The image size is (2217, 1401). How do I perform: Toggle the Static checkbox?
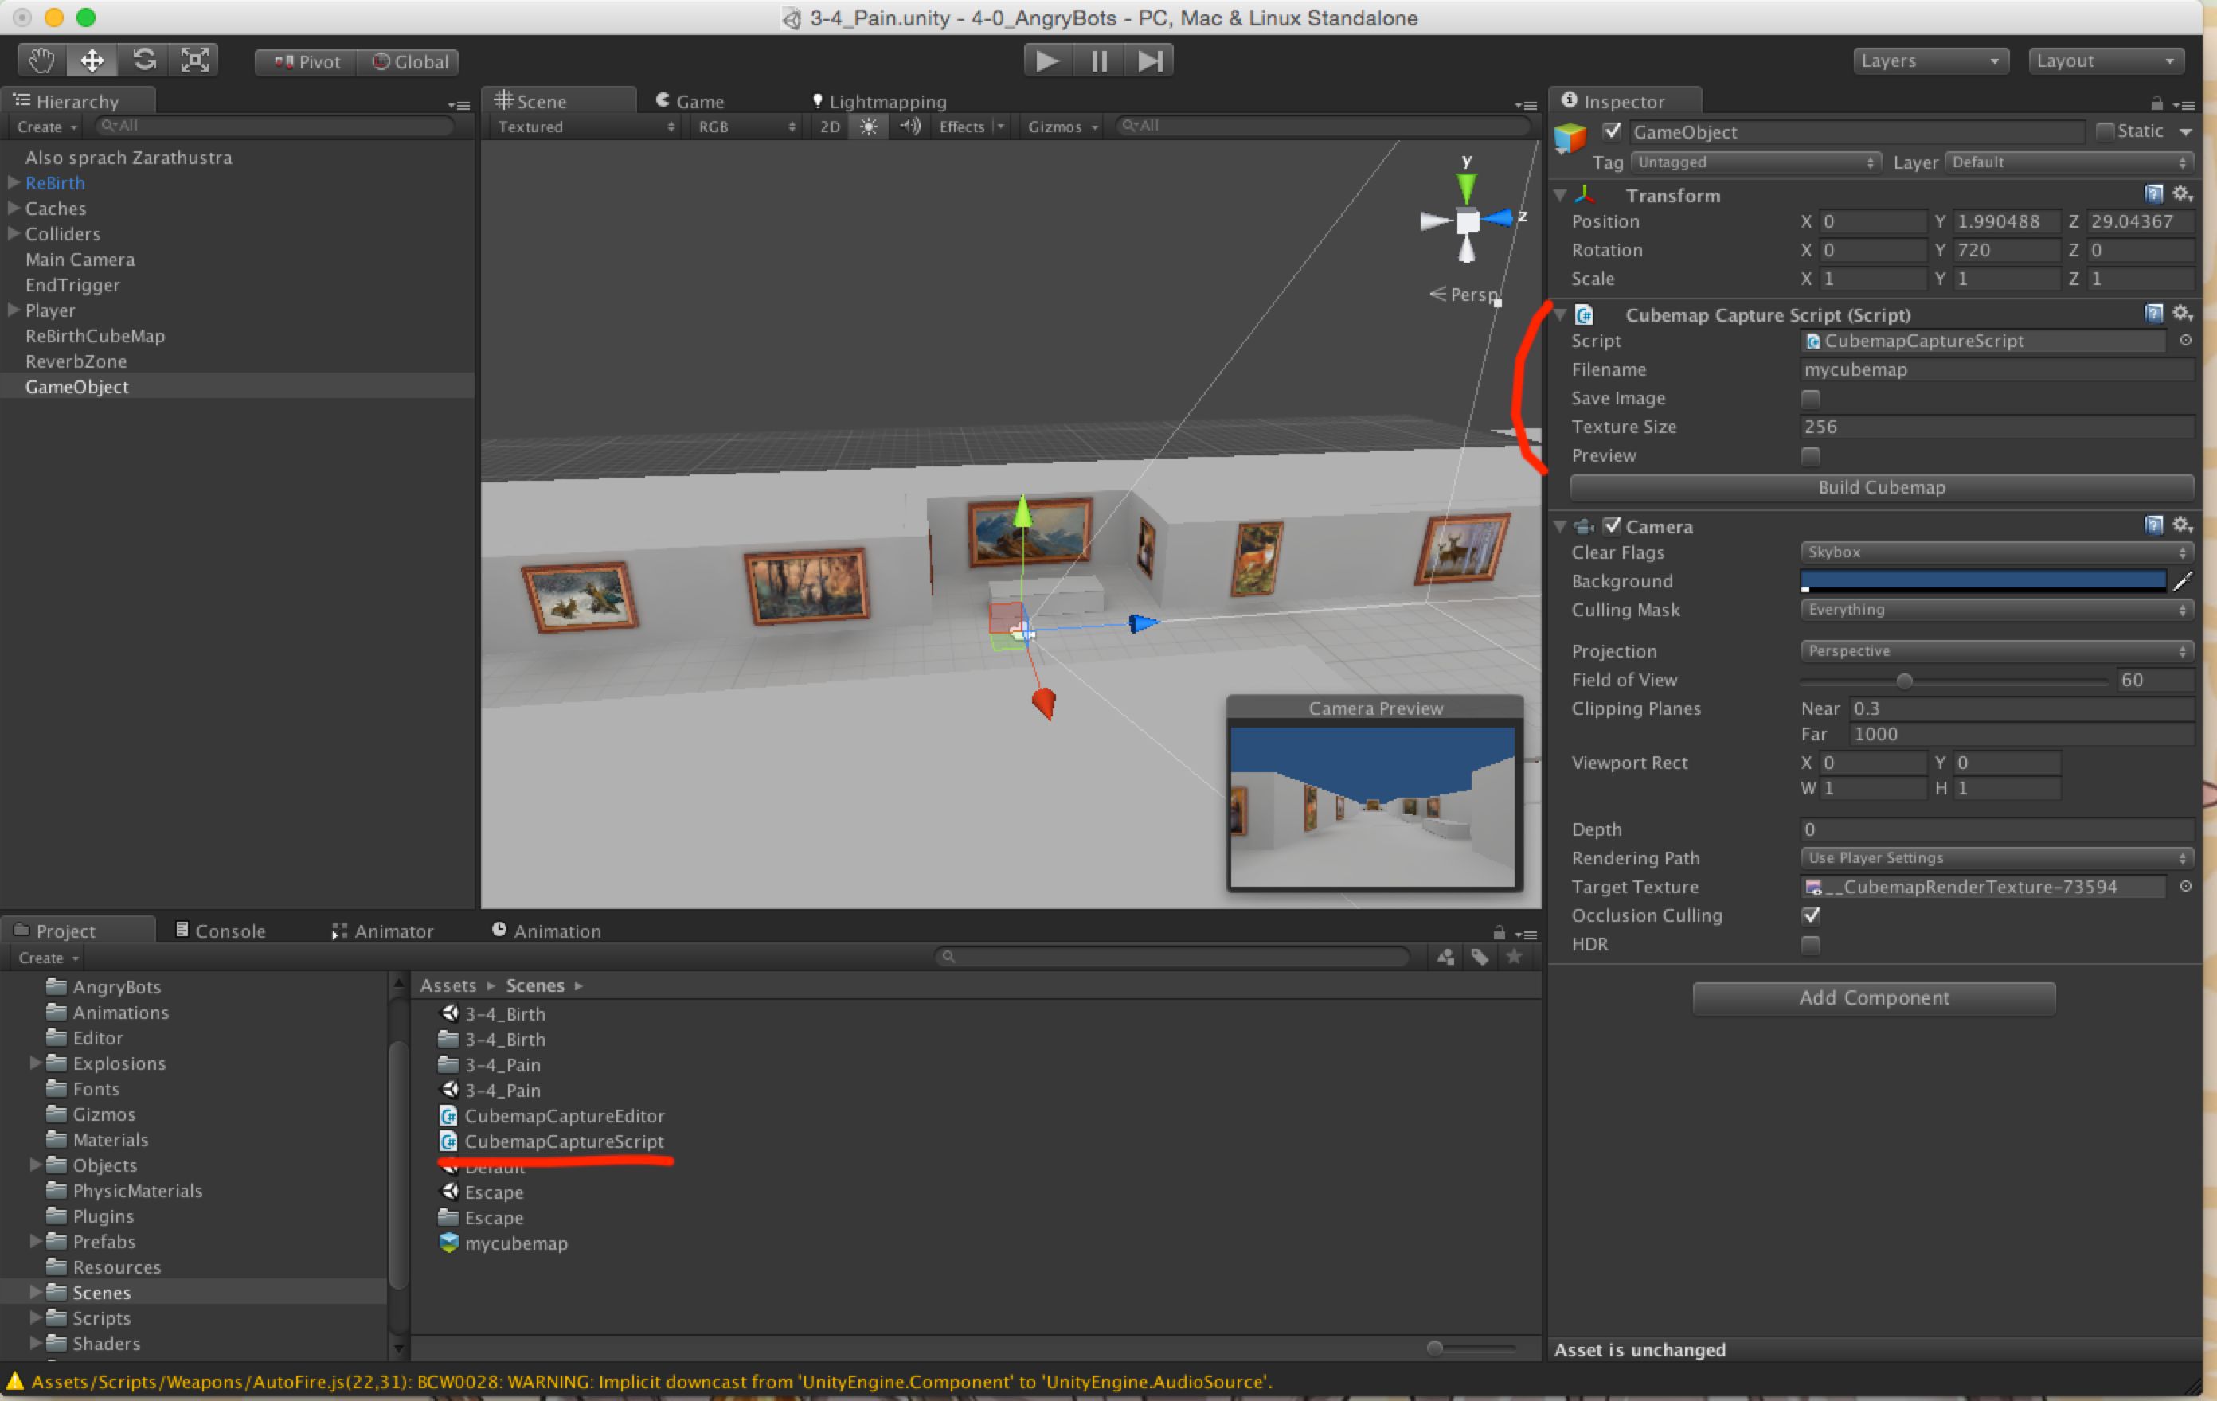(2104, 131)
